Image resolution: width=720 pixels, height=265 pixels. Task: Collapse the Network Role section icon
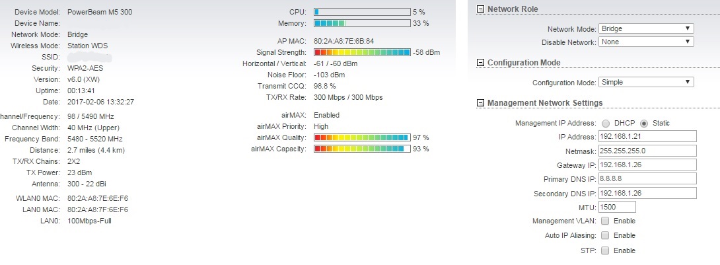[481, 9]
